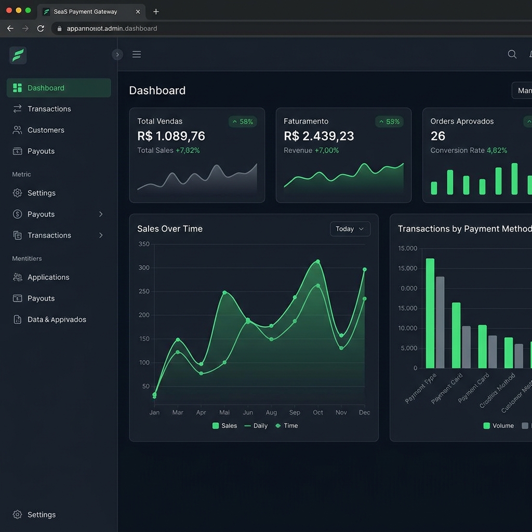532x532 pixels.
Task: Open a new browser tab
Action: (156, 11)
